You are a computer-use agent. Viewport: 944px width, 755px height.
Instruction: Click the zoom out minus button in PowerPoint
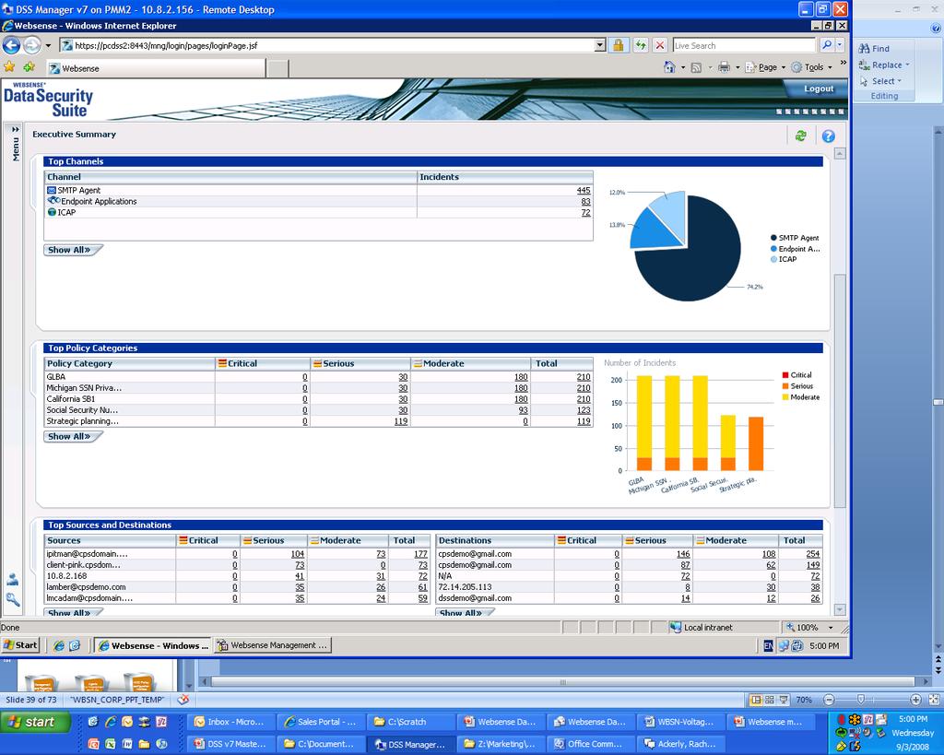[x=829, y=700]
